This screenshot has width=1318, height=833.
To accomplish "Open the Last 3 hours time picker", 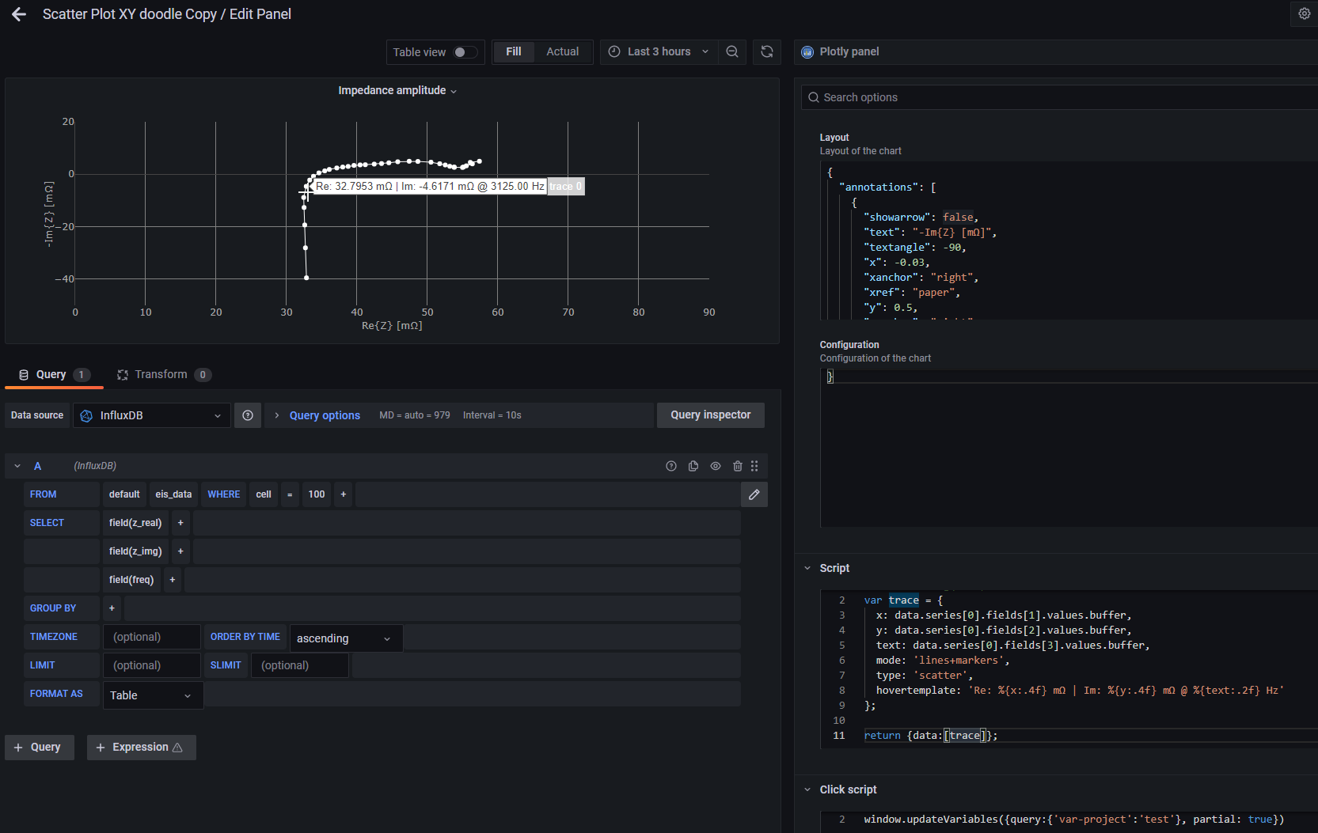I will pyautogui.click(x=659, y=51).
